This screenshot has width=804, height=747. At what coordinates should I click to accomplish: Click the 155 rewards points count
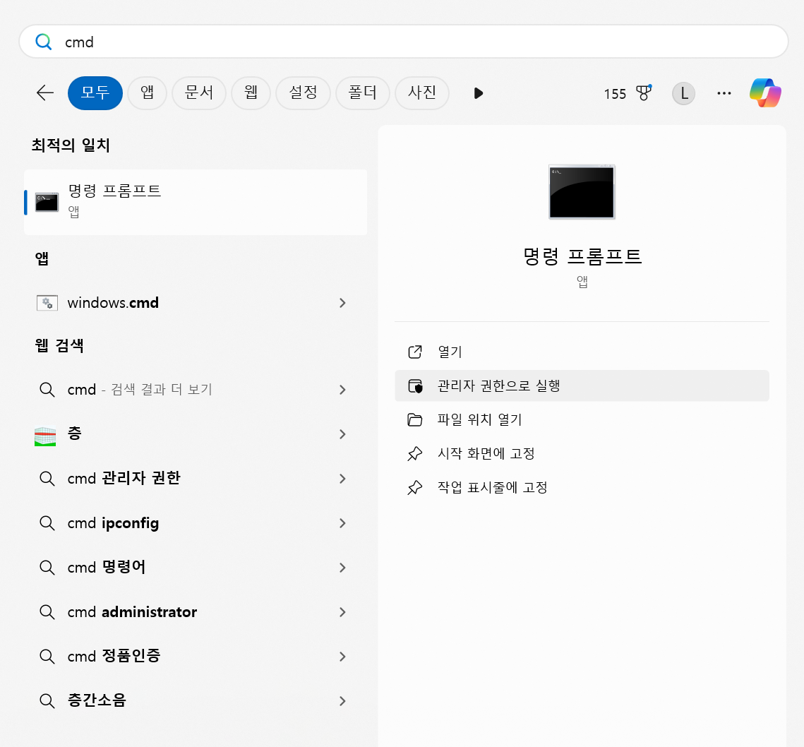(615, 94)
